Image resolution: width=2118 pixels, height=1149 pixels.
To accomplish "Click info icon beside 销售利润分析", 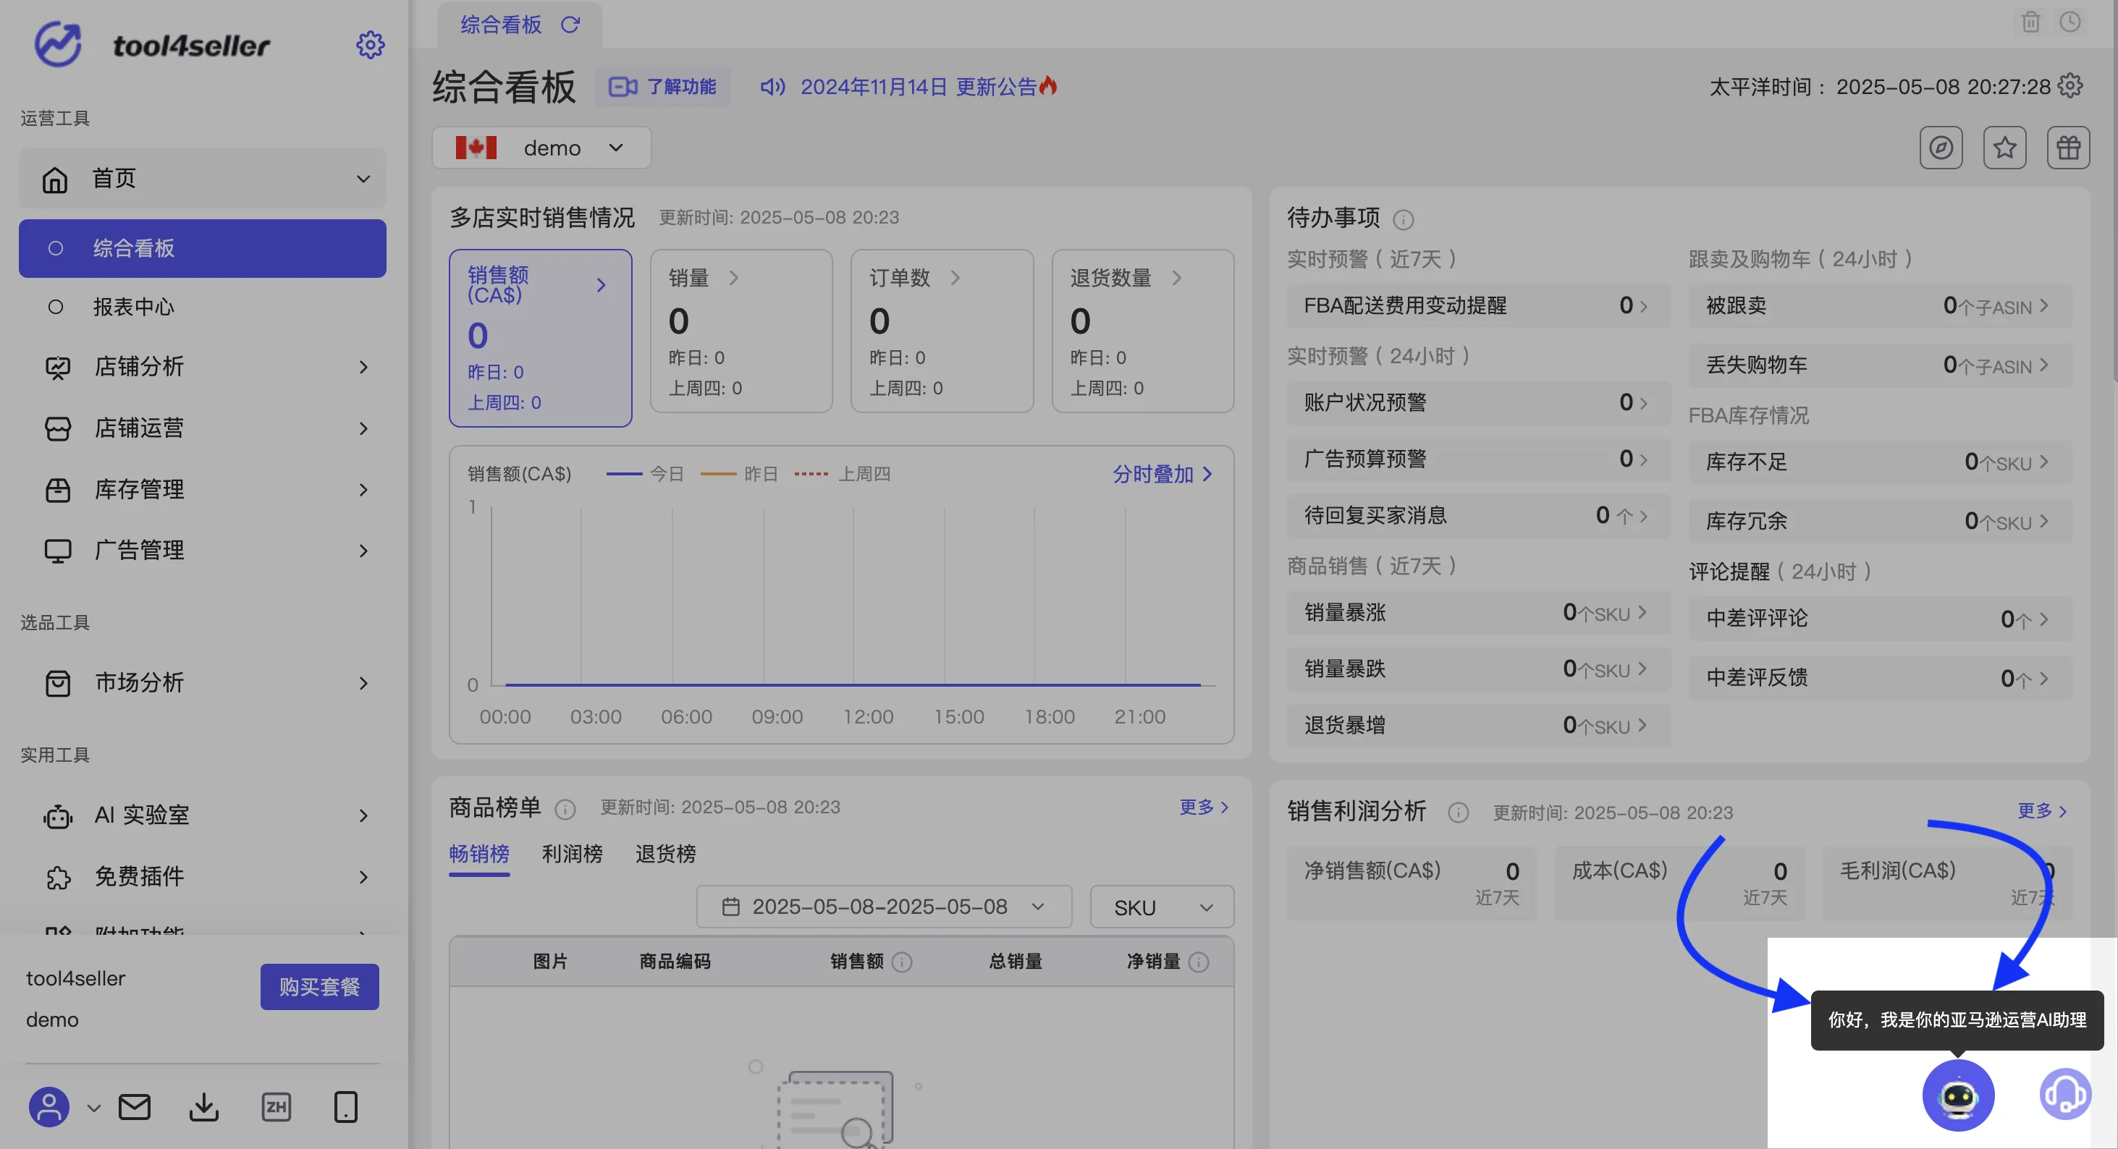I will coord(1458,813).
